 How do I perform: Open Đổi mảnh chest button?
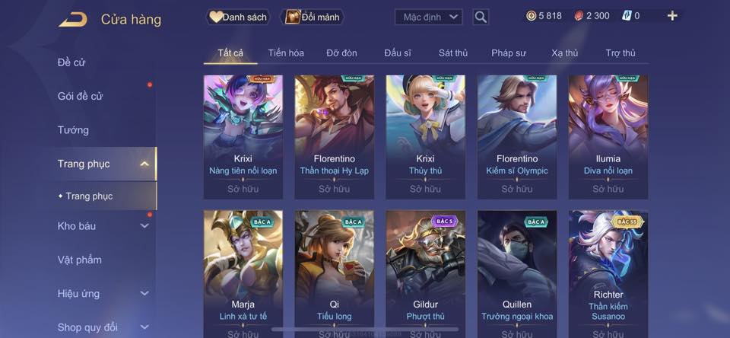click(x=312, y=18)
